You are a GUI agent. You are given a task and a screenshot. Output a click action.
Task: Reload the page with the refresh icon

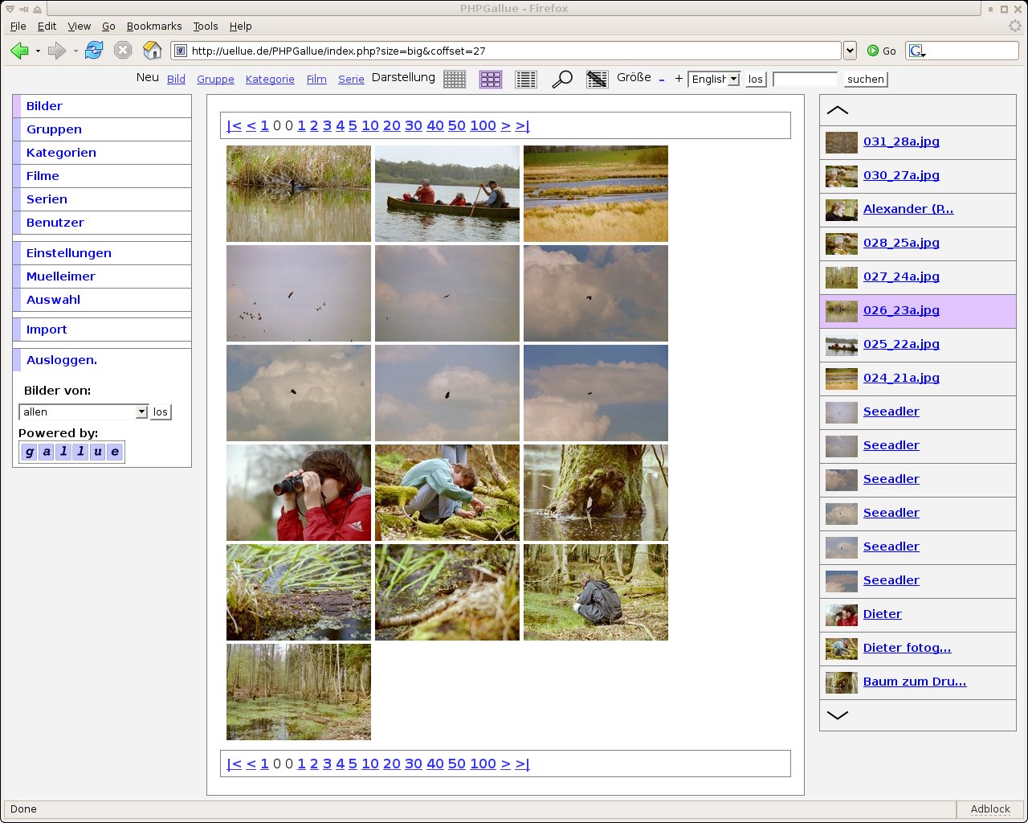[x=94, y=51]
